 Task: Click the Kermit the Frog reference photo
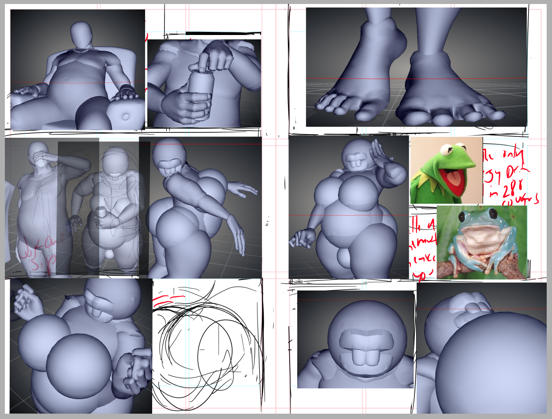point(446,170)
